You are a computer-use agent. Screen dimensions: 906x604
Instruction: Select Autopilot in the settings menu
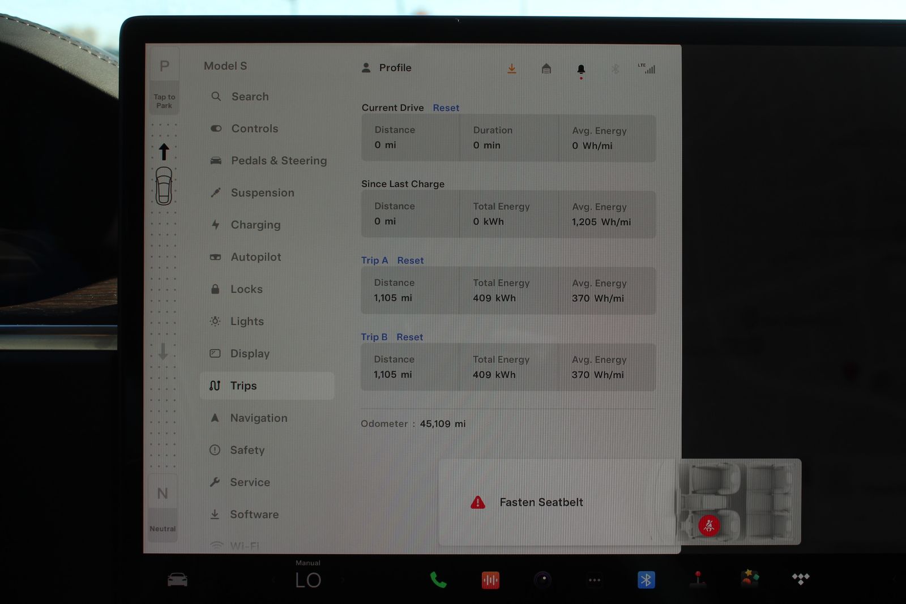[255, 257]
